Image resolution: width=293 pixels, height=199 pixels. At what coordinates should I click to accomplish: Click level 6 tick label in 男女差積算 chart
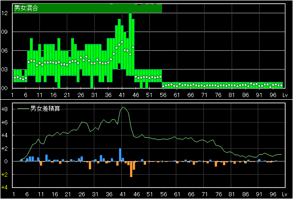coord(27,194)
